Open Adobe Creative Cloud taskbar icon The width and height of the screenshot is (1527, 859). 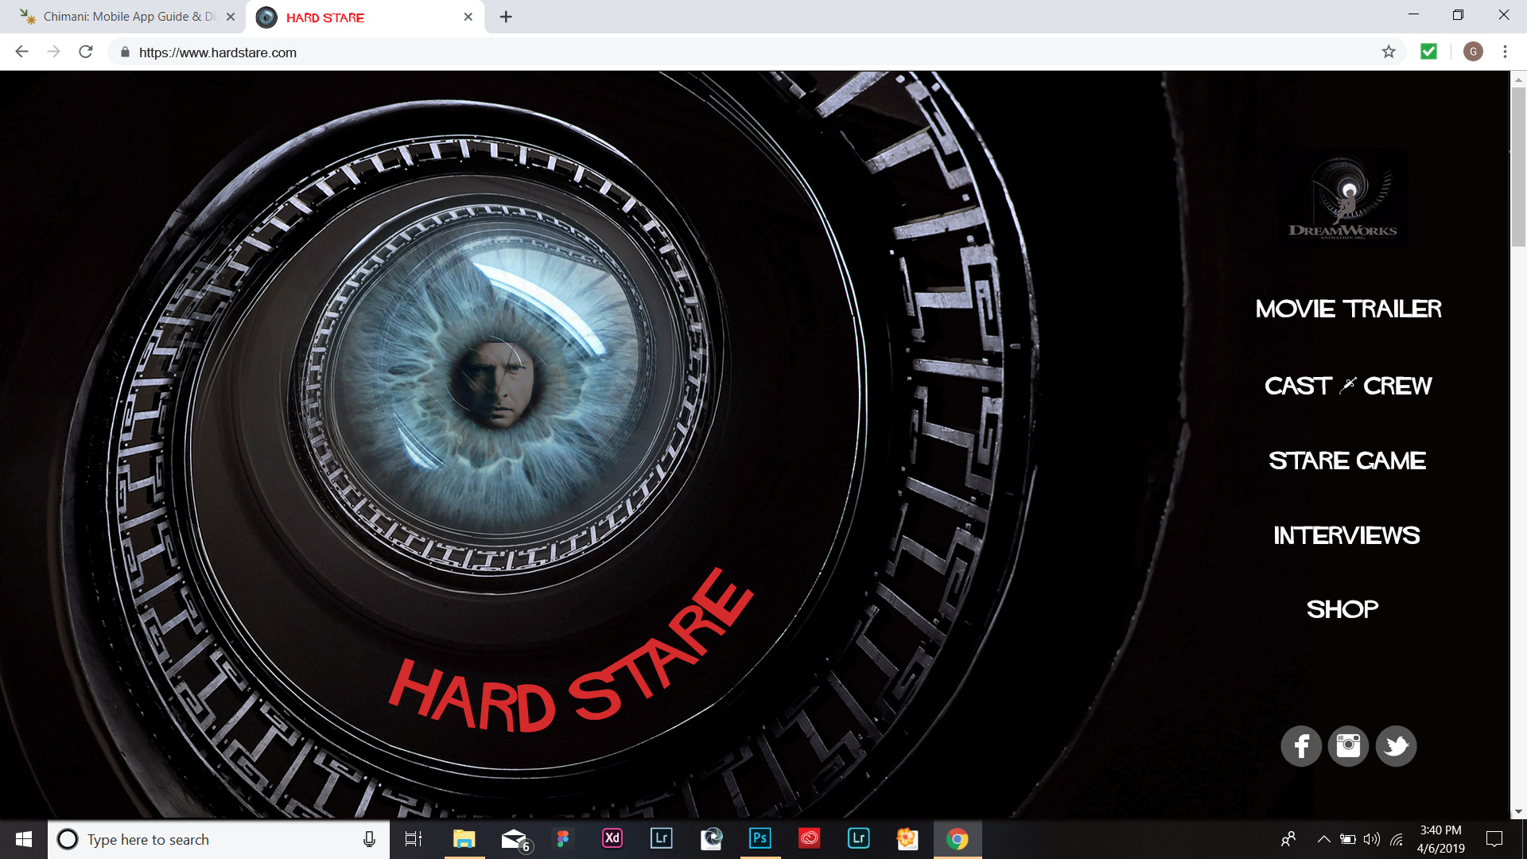(x=810, y=839)
